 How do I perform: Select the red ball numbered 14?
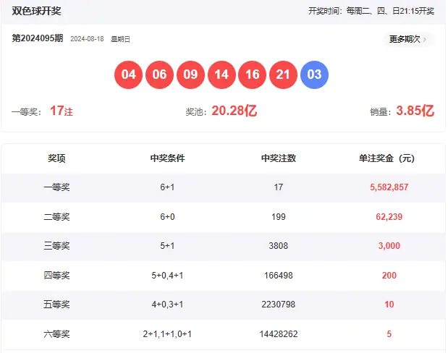221,75
